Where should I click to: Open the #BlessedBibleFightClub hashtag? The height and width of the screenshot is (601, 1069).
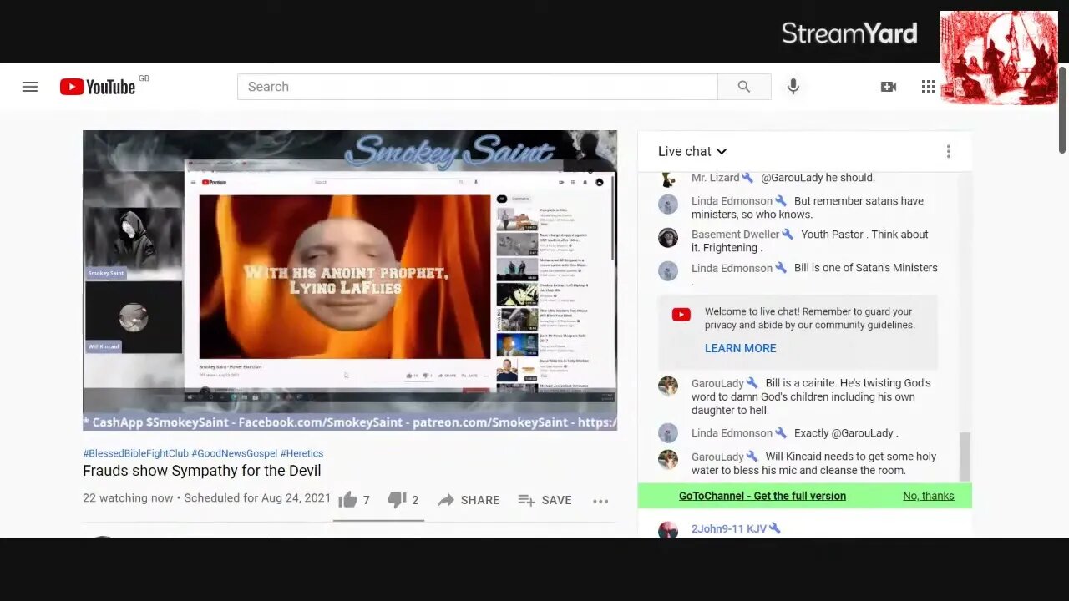(x=135, y=453)
